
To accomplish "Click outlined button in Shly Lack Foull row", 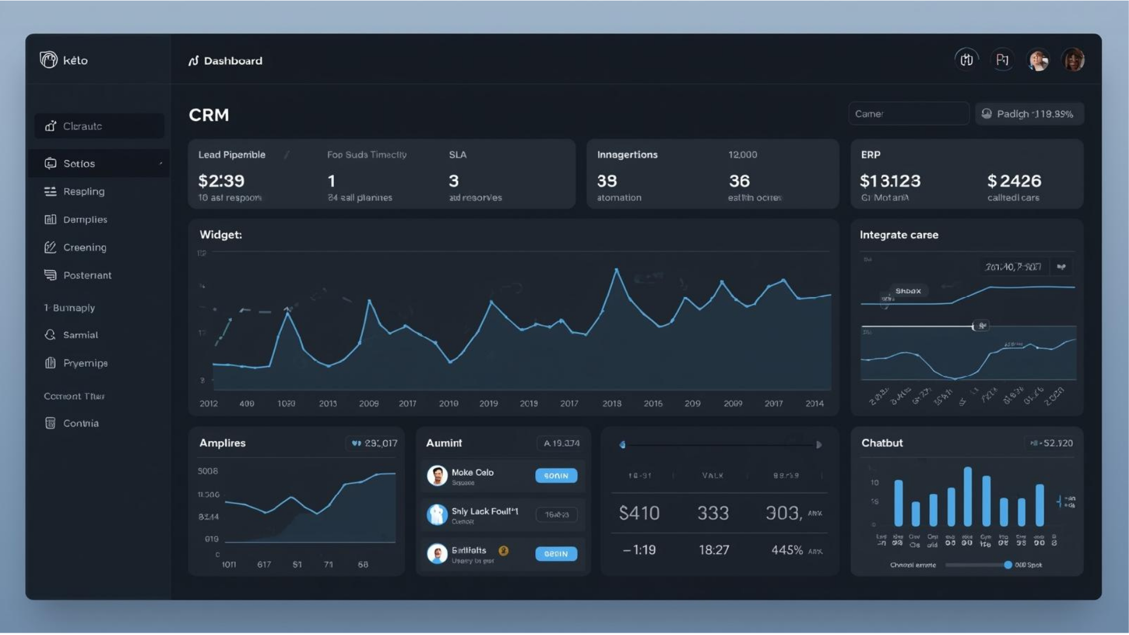I will tap(556, 514).
